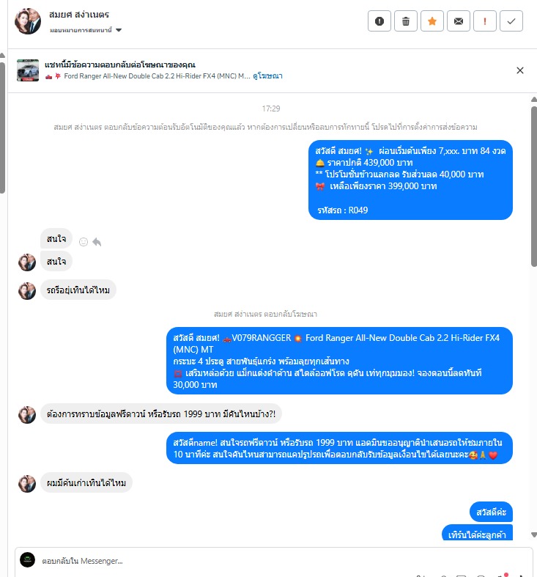Viewport: 537px width, 577px height.
Task: Click avatar beside รถรีอยู่เทินได้ไหม message
Action: (x=27, y=291)
